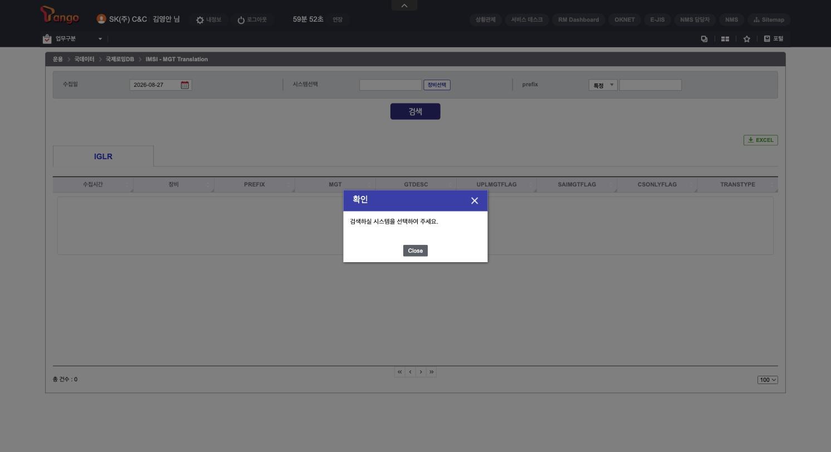
Task: Open OKNET link
Action: [x=625, y=19]
